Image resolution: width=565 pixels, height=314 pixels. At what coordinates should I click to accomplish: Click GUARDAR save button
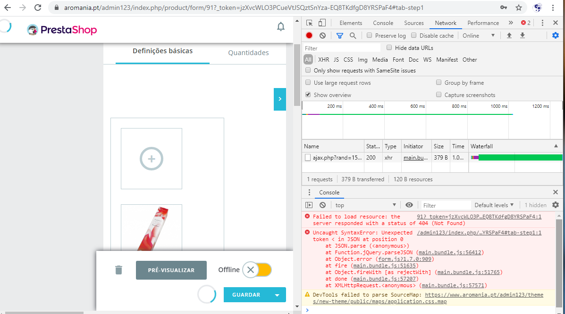coord(246,295)
